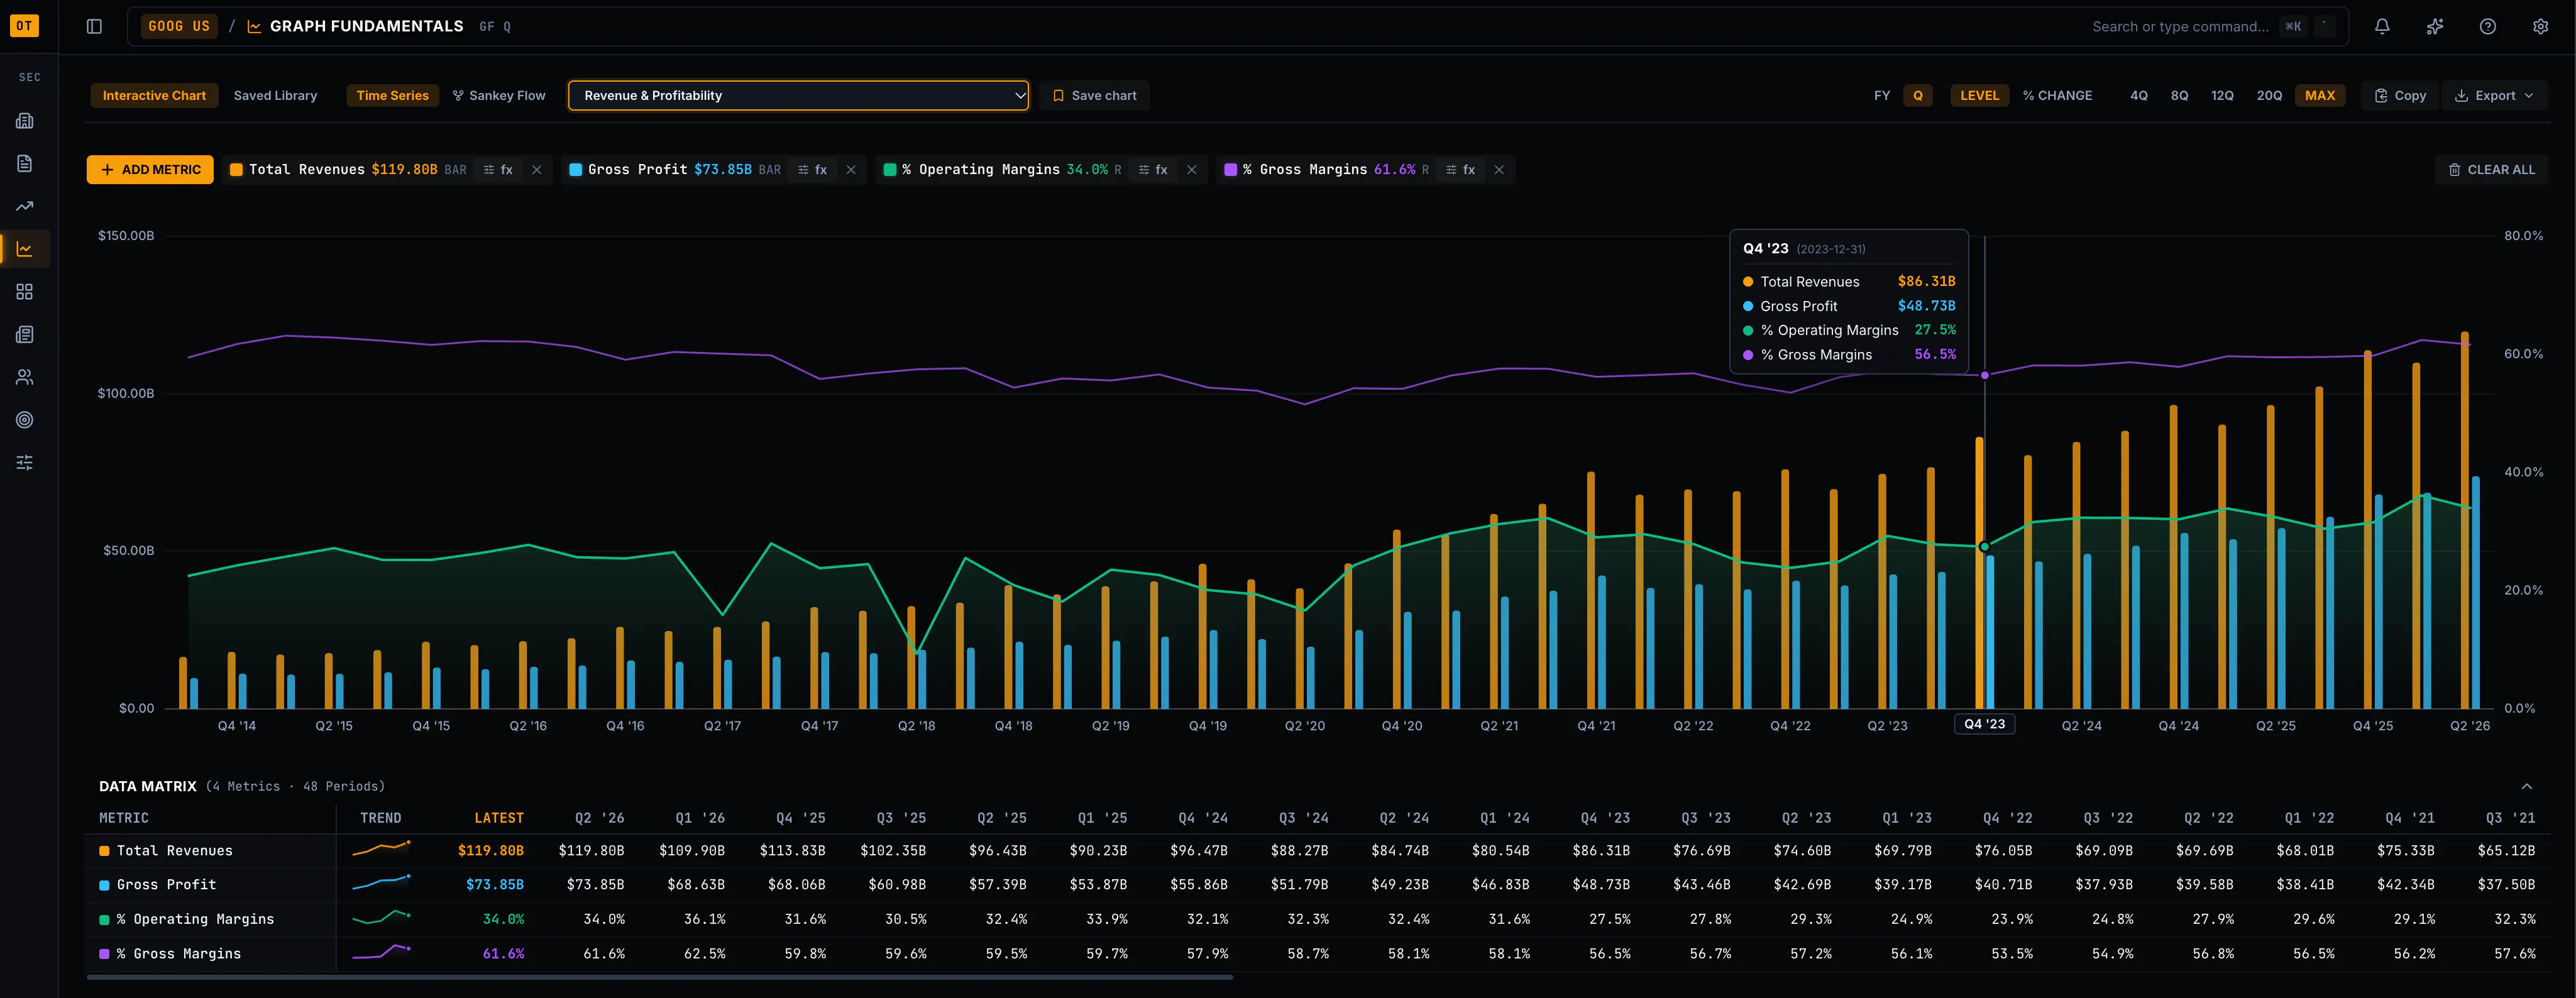Viewport: 2576px width, 998px height.
Task: Open the settings gear icon
Action: pos(2540,27)
